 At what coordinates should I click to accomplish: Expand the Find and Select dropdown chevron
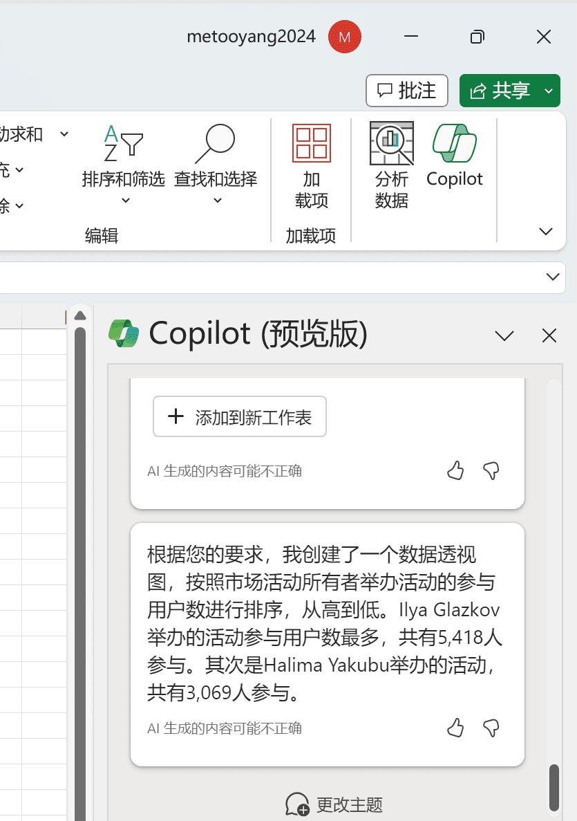pos(218,201)
